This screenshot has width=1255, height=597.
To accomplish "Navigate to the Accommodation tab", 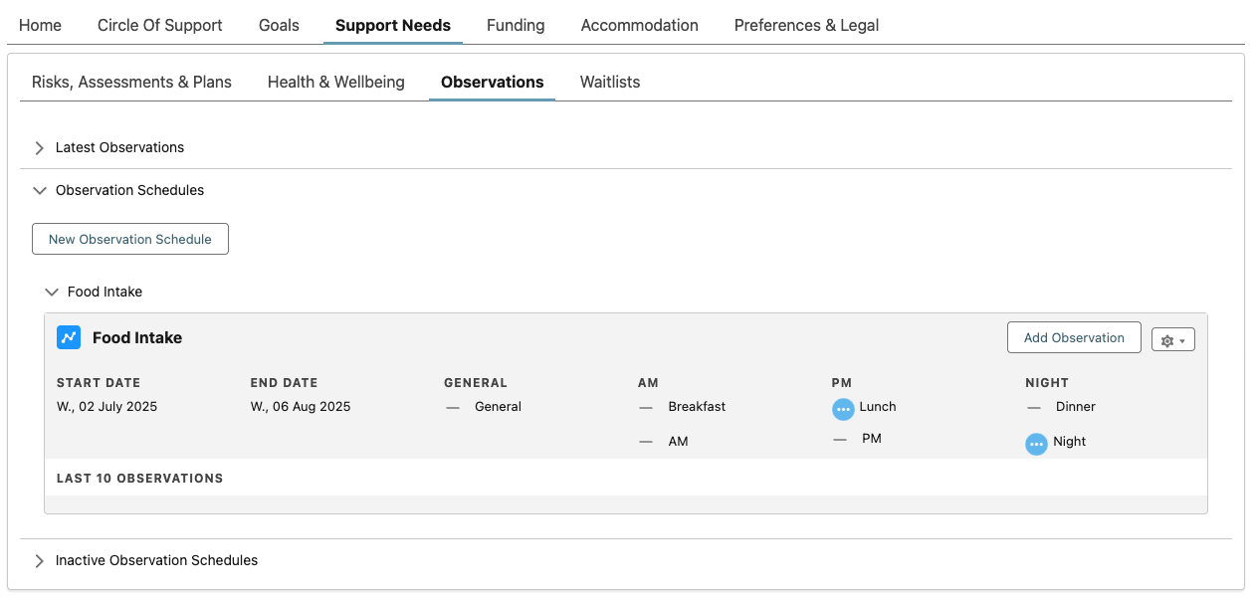I will [639, 25].
